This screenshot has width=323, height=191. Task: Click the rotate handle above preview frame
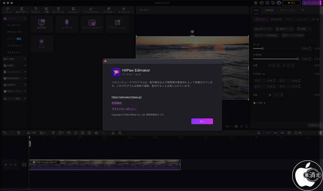click(192, 32)
